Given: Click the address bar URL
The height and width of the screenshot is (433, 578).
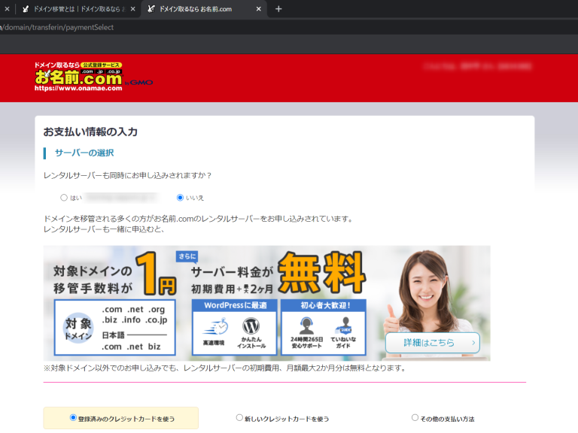Looking at the screenshot, I should (56, 27).
